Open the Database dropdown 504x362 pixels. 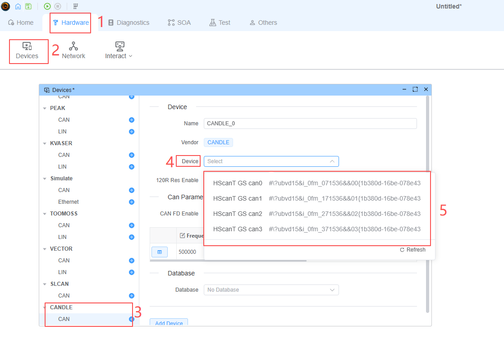(271, 290)
